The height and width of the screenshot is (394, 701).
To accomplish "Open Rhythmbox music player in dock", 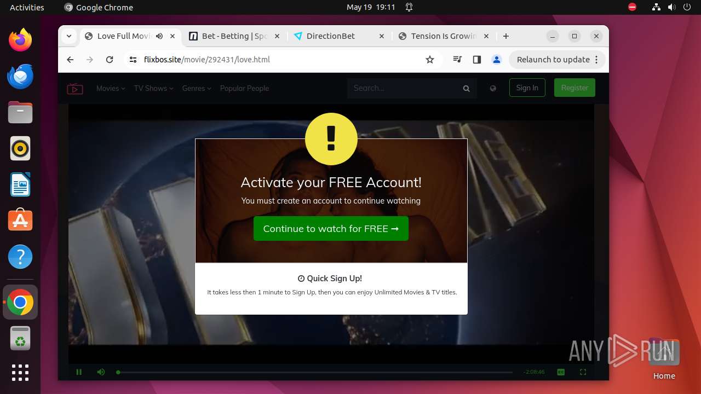I will tap(20, 148).
